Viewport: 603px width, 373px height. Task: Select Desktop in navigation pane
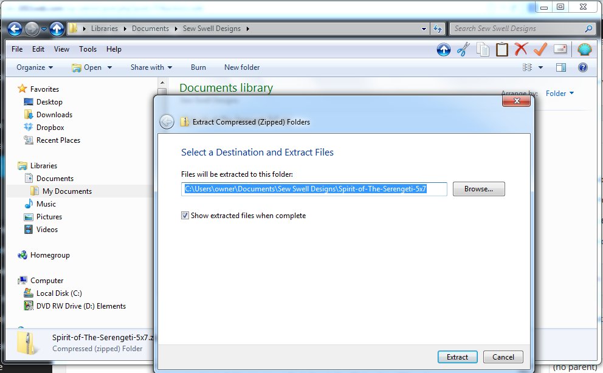pos(43,102)
